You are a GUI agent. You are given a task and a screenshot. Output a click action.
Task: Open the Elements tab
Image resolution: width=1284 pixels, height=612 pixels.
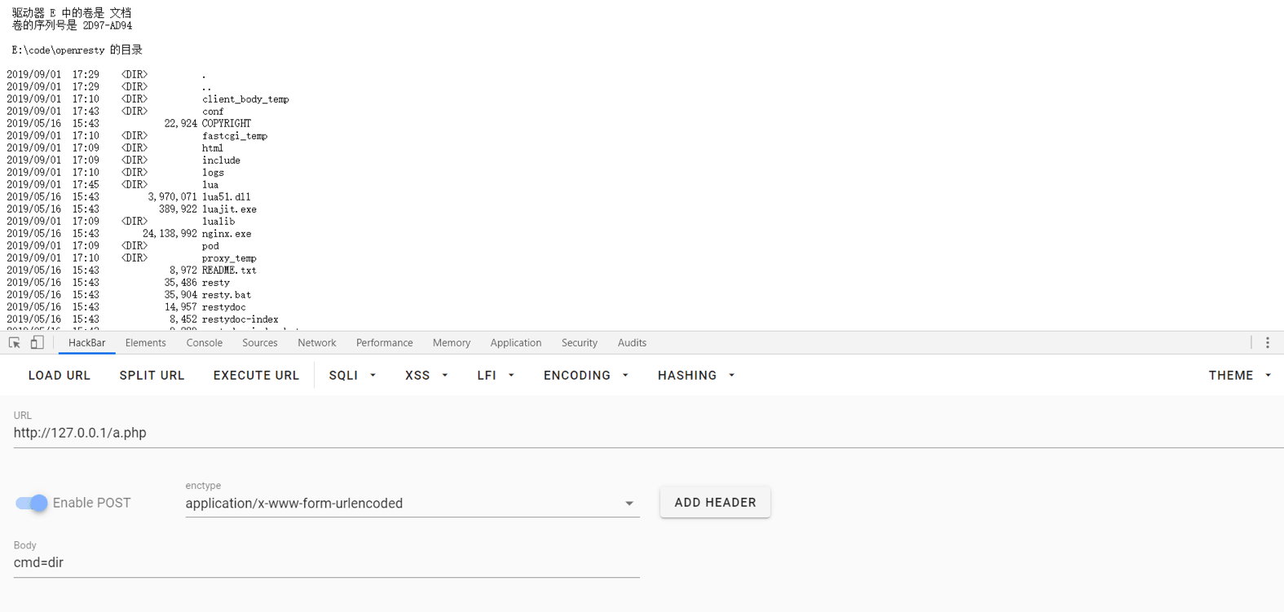pos(145,343)
